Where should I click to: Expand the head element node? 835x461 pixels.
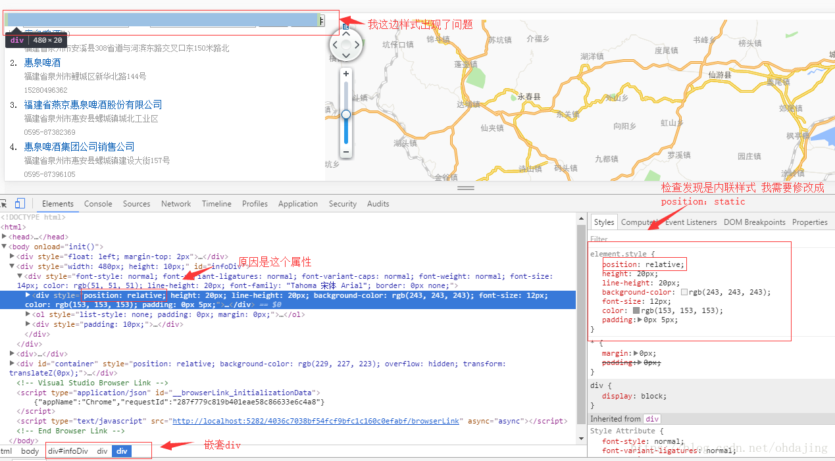(5, 237)
